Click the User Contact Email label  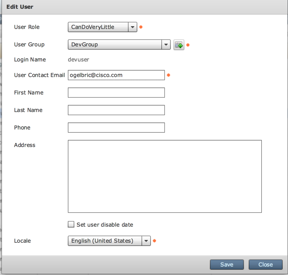39,75
